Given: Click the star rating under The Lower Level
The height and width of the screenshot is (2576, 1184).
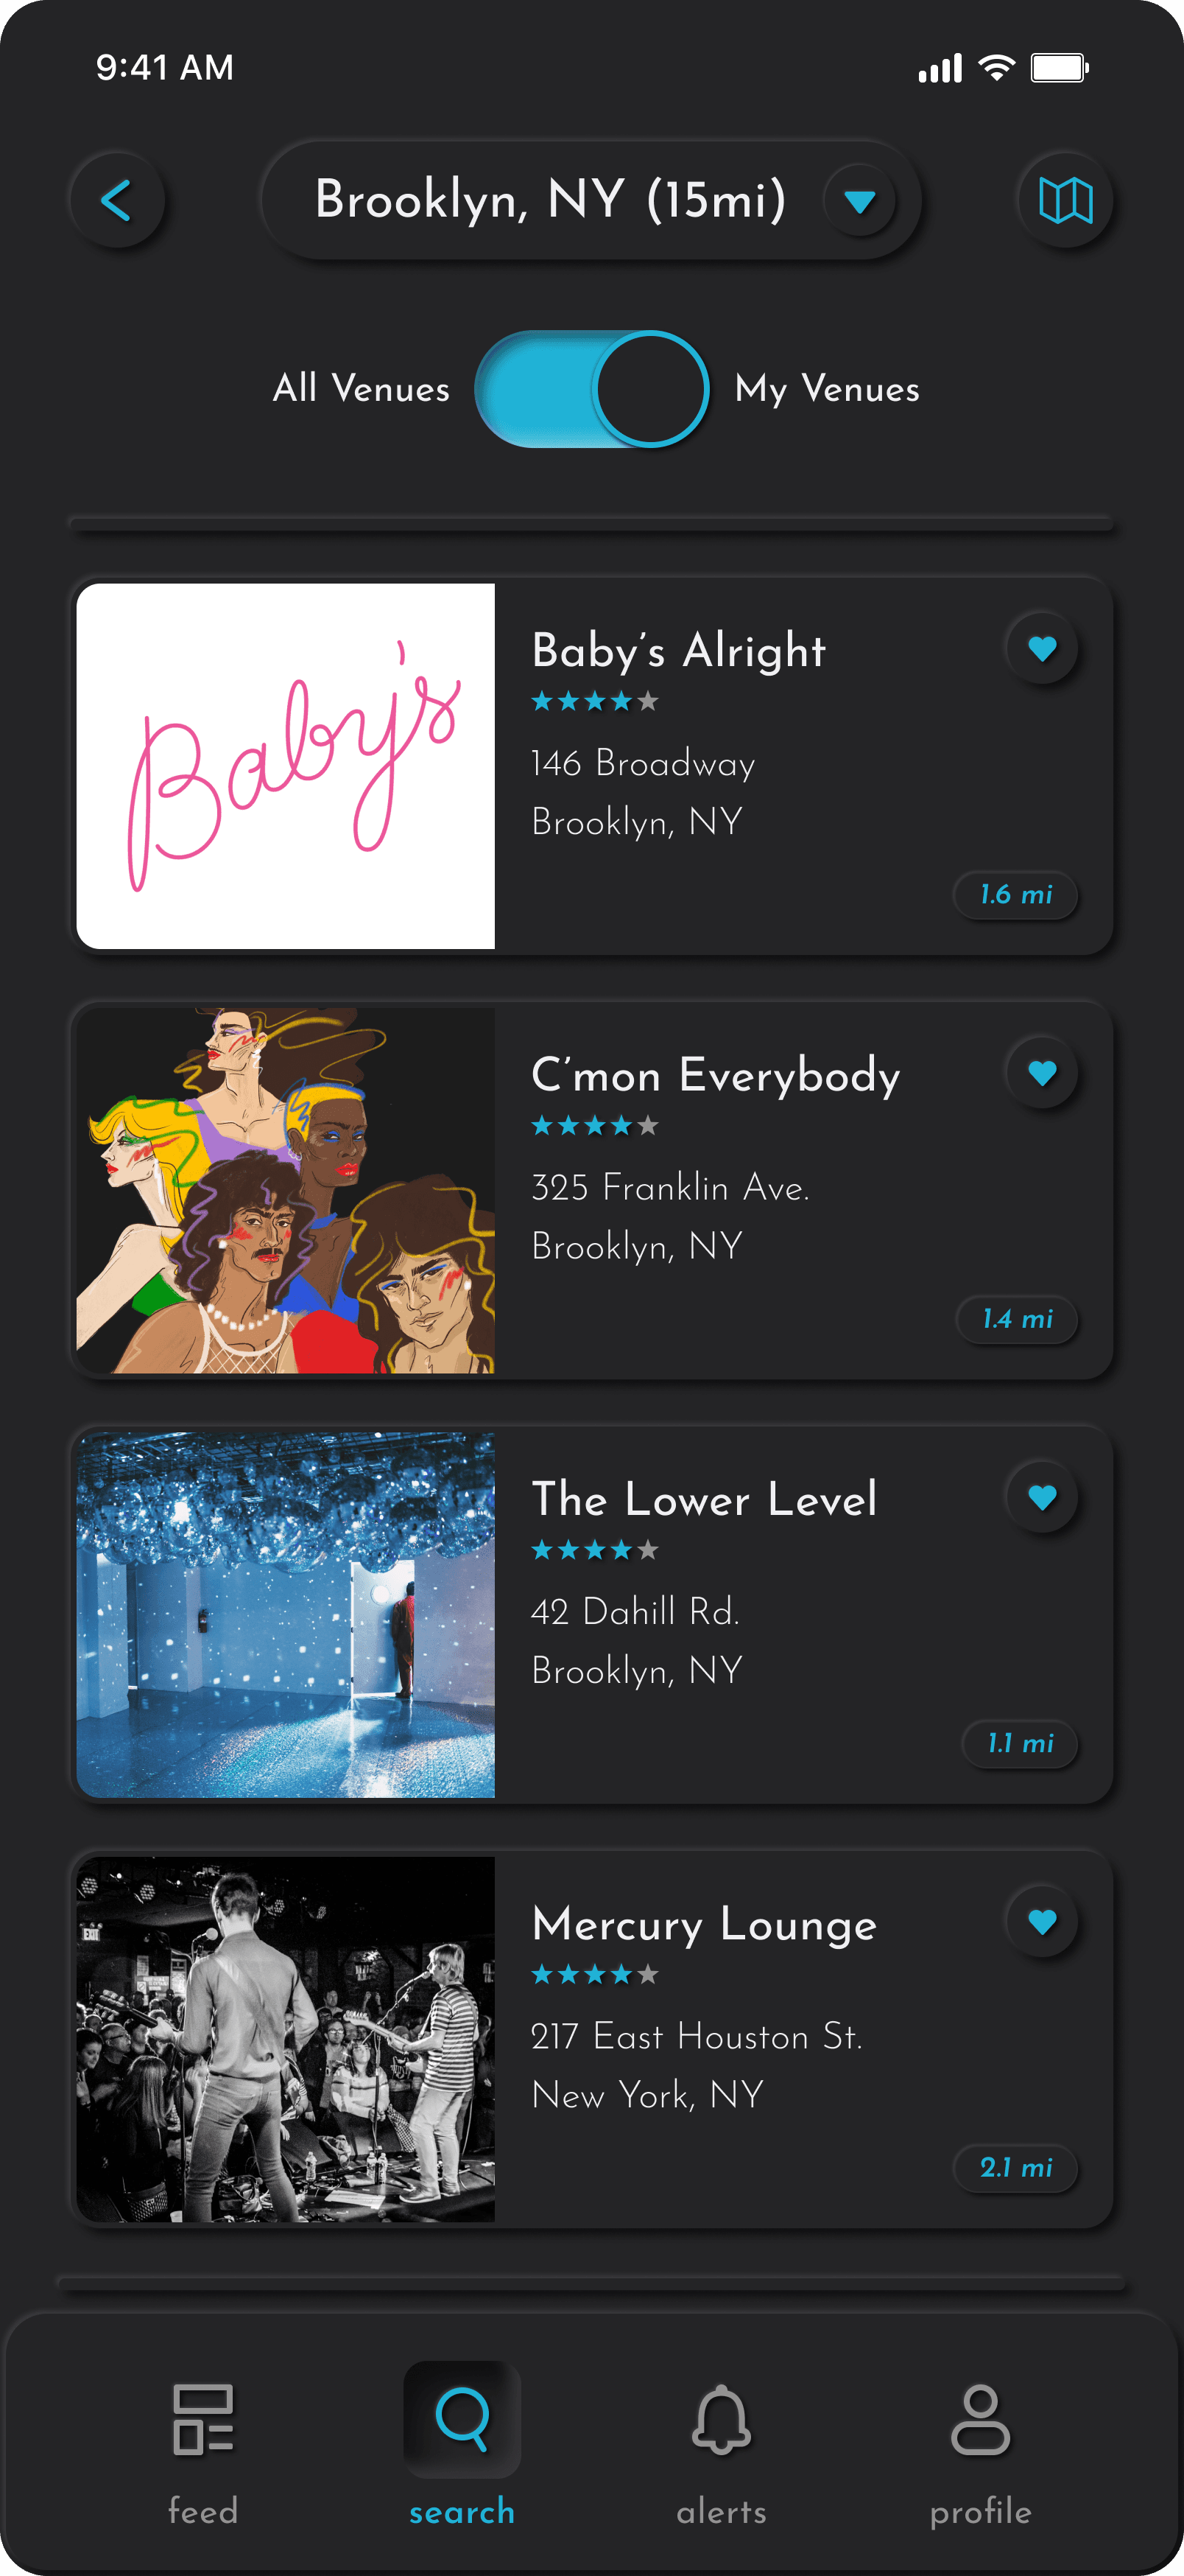Looking at the screenshot, I should point(594,1550).
